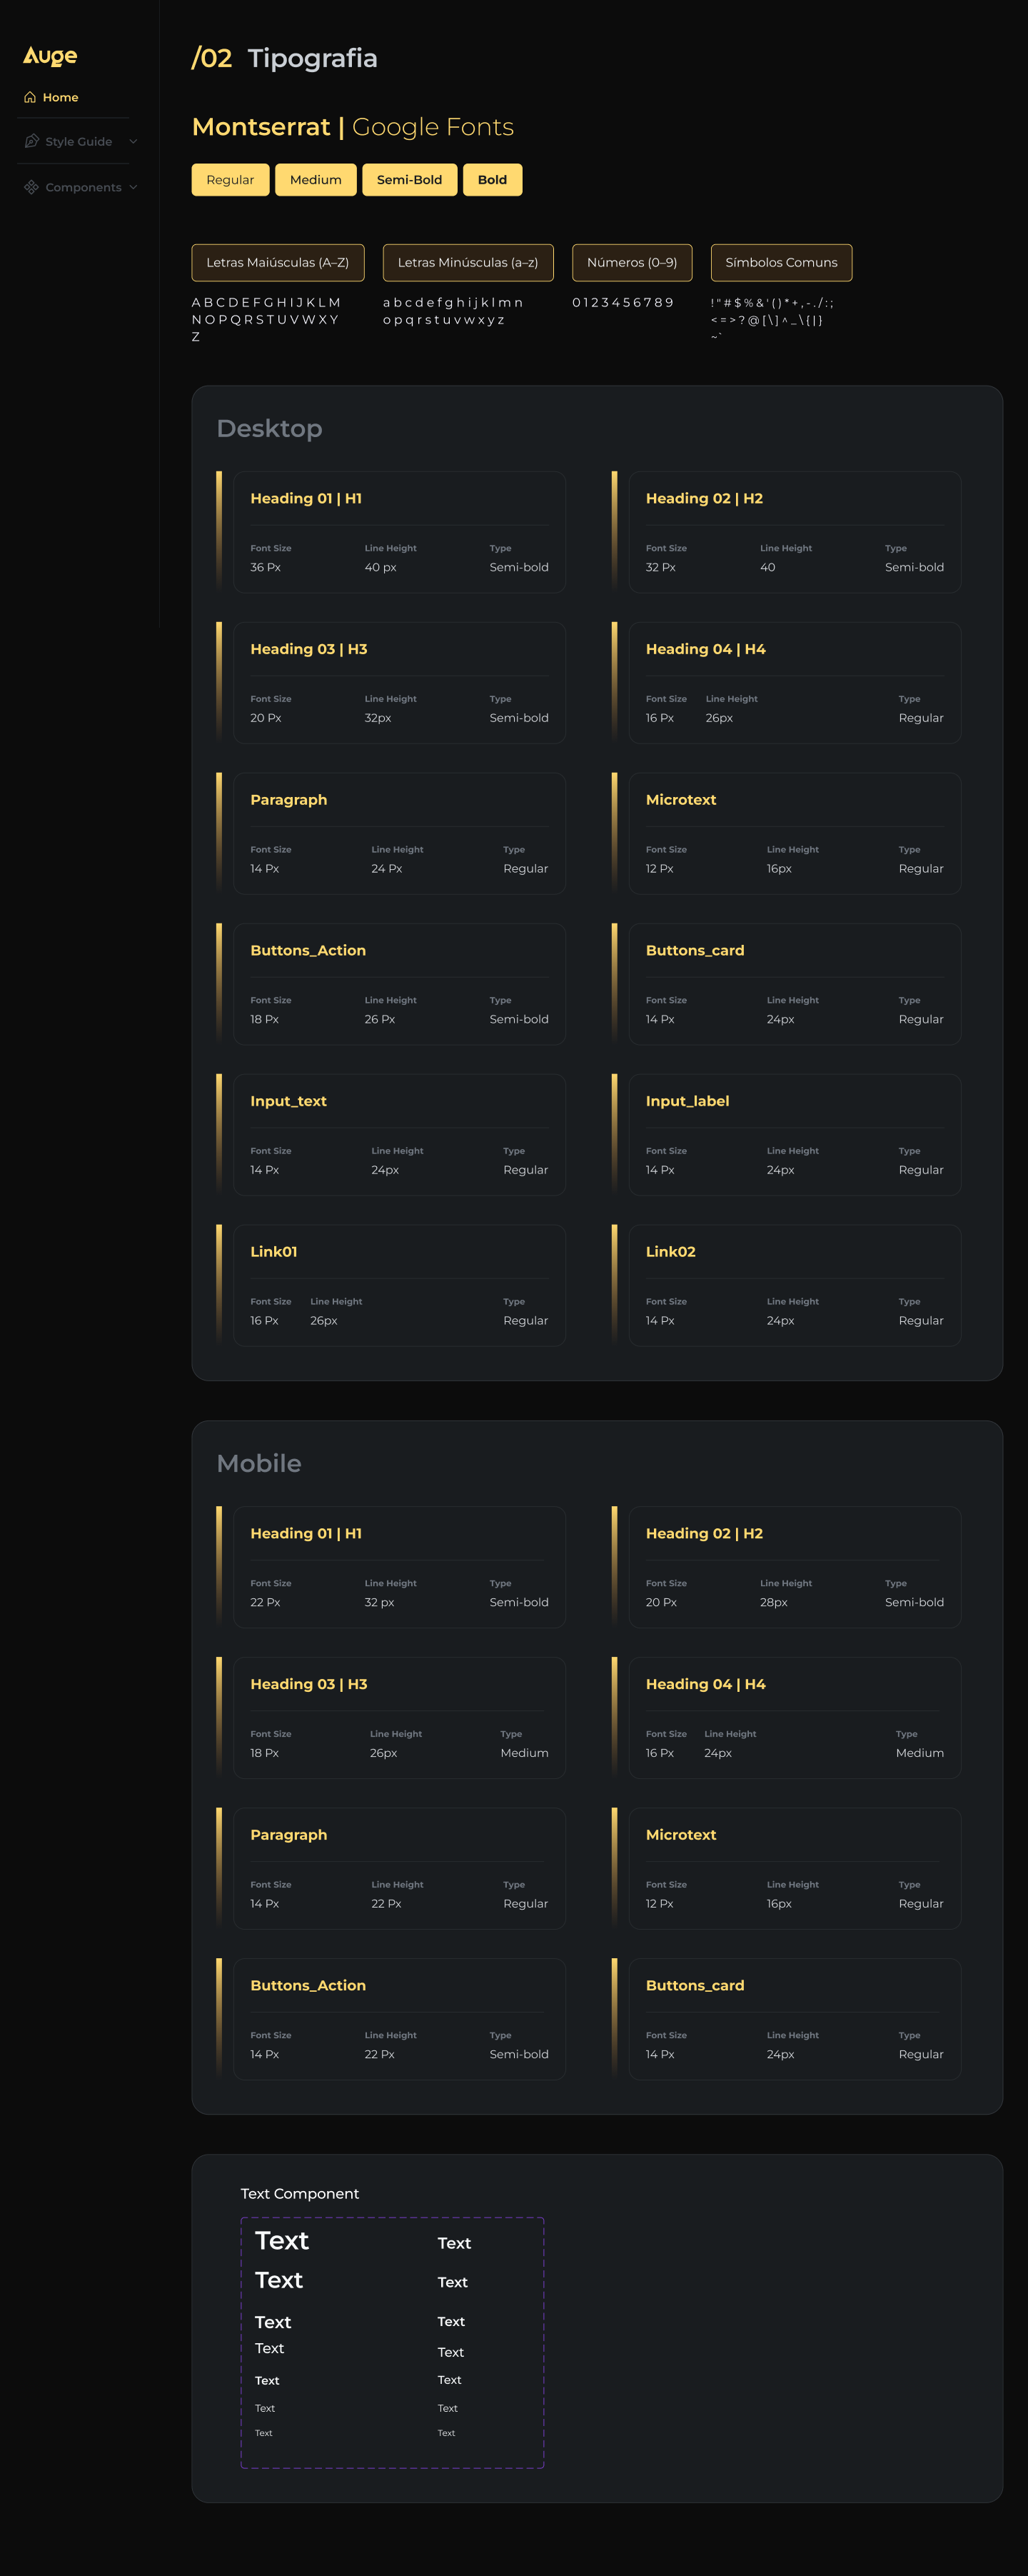Select the Regular font weight button
Screen dimensions: 1028x2576
click(230, 180)
